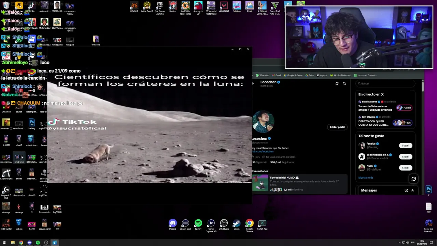Open the GoXLR App dock icon

pos(262,225)
